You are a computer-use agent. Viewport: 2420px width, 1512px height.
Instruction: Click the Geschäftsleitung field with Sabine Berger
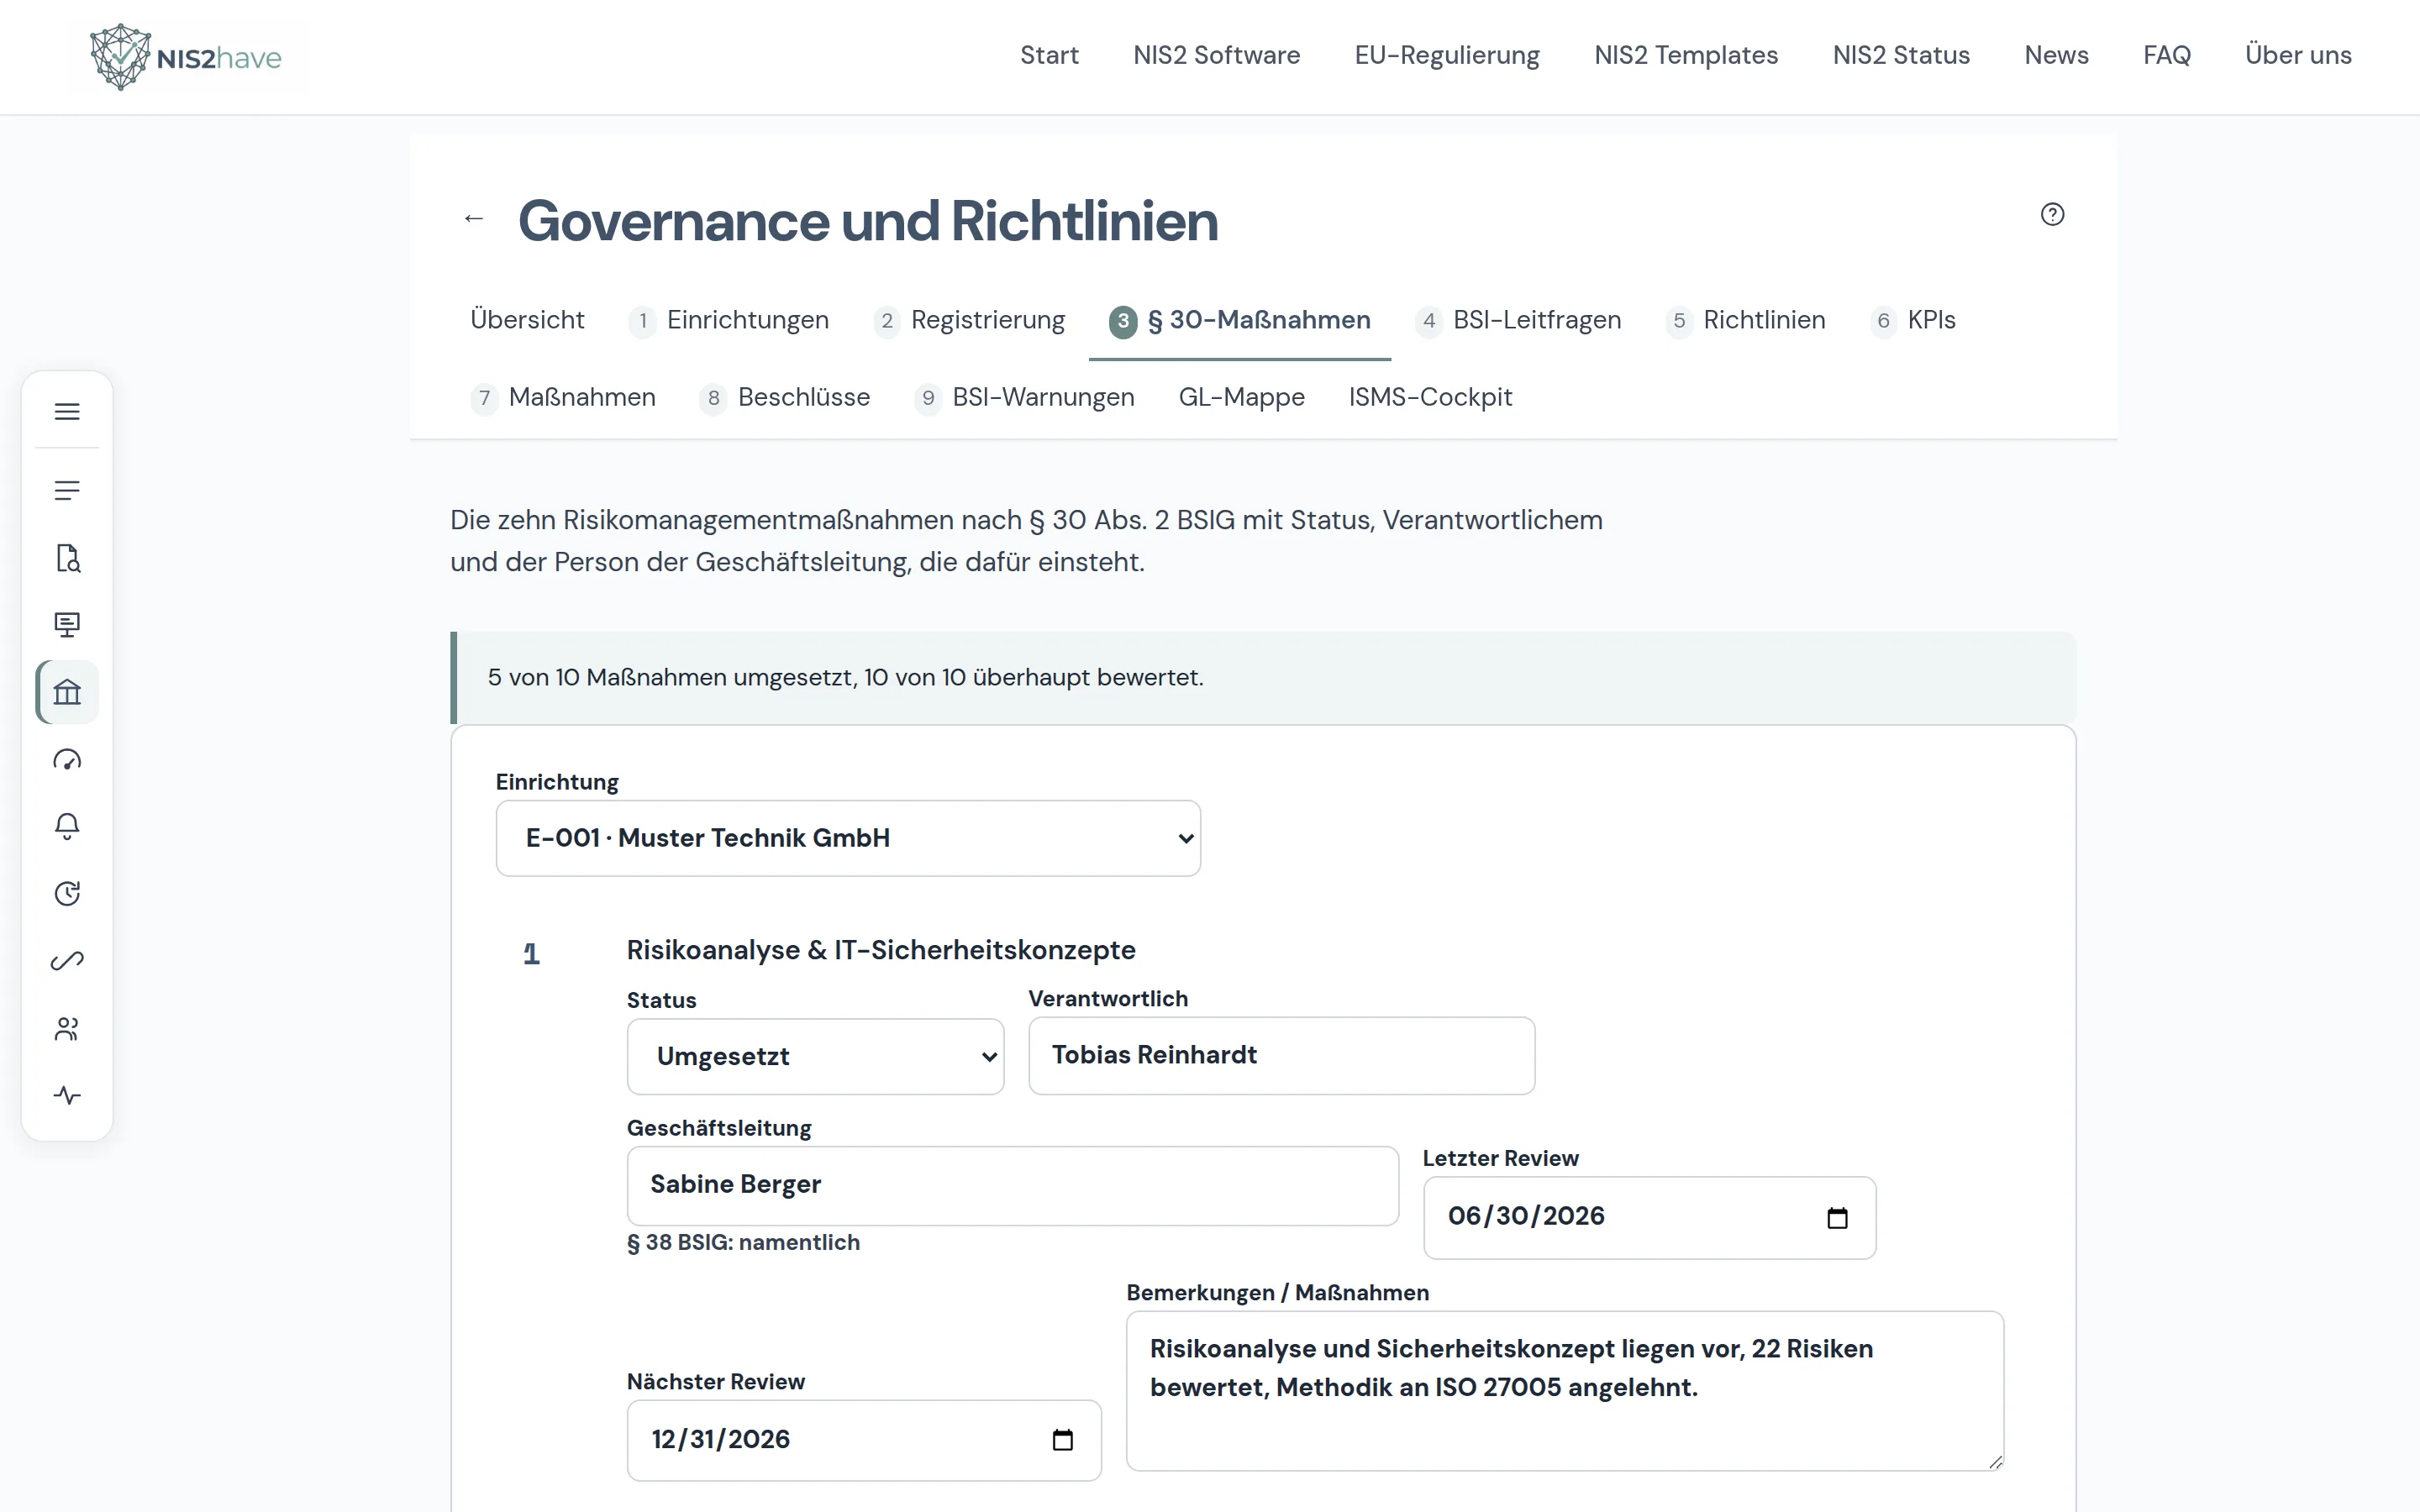click(x=1012, y=1186)
